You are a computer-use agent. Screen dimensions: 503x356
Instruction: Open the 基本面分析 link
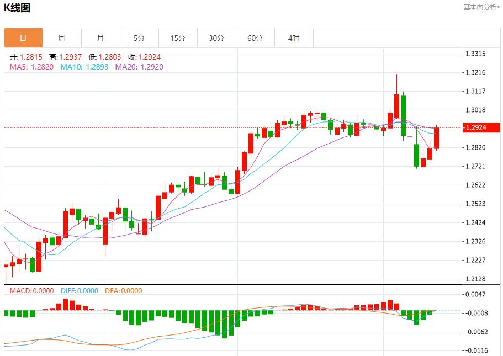pyautogui.click(x=481, y=7)
